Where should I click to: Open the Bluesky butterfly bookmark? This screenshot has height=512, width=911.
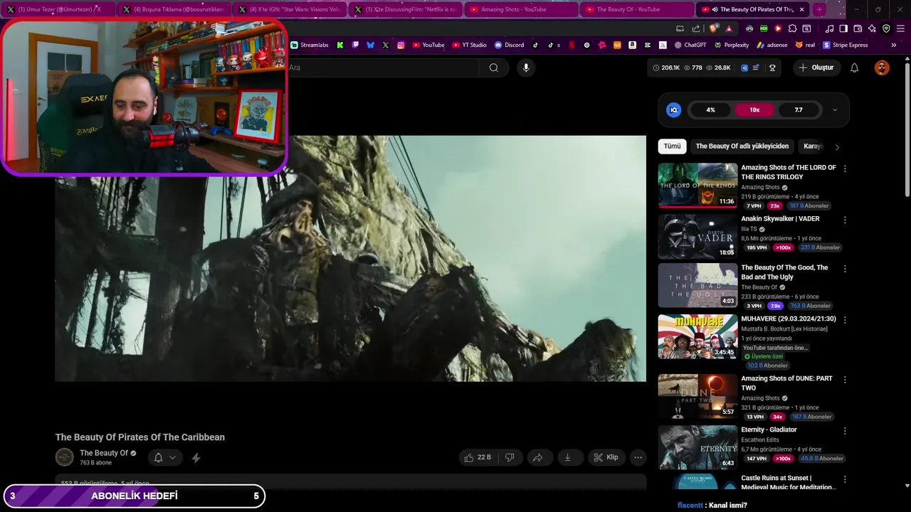coord(371,45)
